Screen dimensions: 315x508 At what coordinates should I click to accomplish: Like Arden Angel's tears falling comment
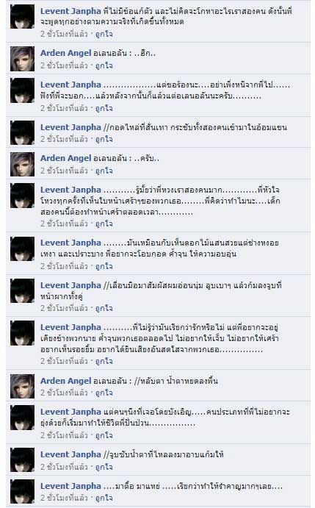click(104, 393)
